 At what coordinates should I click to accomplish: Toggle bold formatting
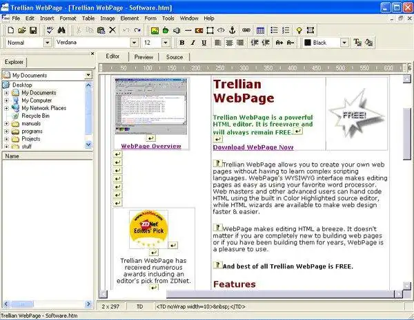(x=182, y=43)
